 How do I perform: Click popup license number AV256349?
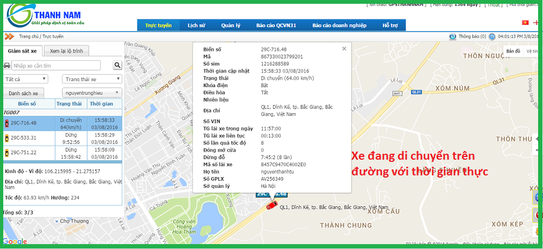[x=272, y=179]
